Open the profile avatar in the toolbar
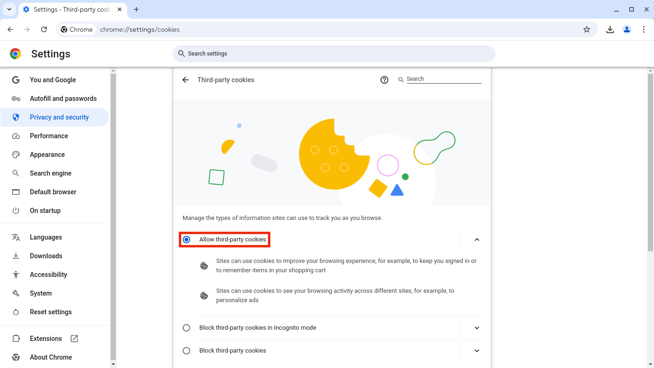The image size is (654, 368). 627,29
